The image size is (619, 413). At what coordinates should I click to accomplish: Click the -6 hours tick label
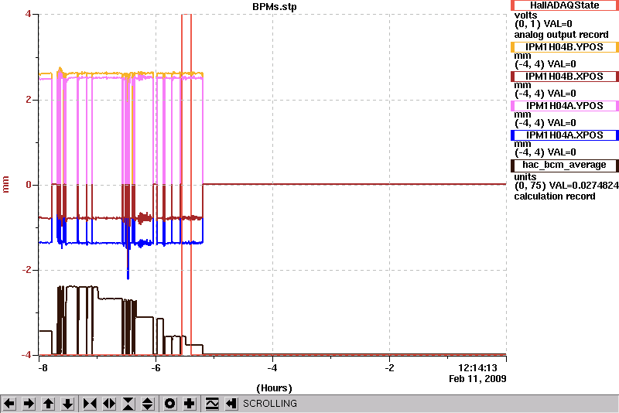coord(156,368)
